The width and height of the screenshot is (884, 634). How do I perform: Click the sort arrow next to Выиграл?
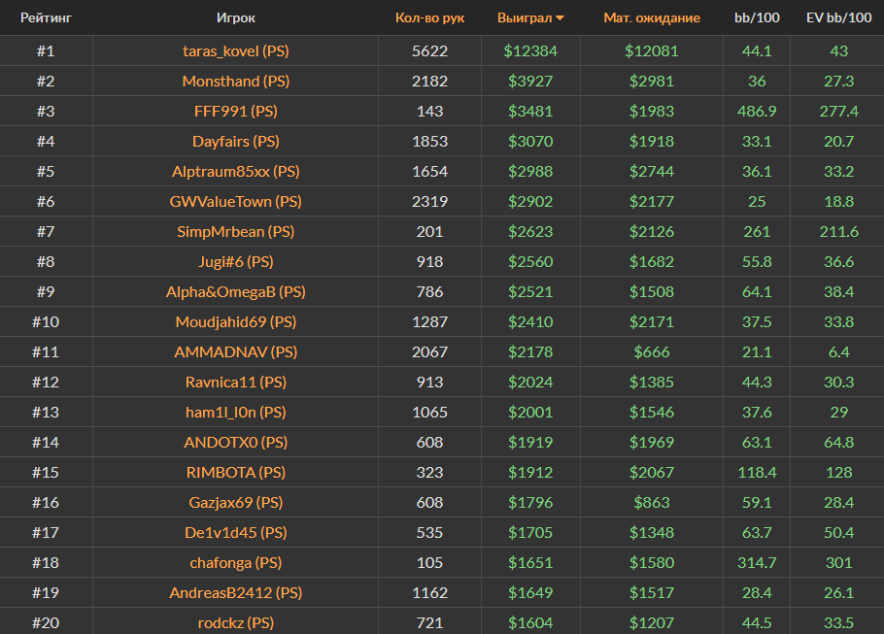(560, 18)
